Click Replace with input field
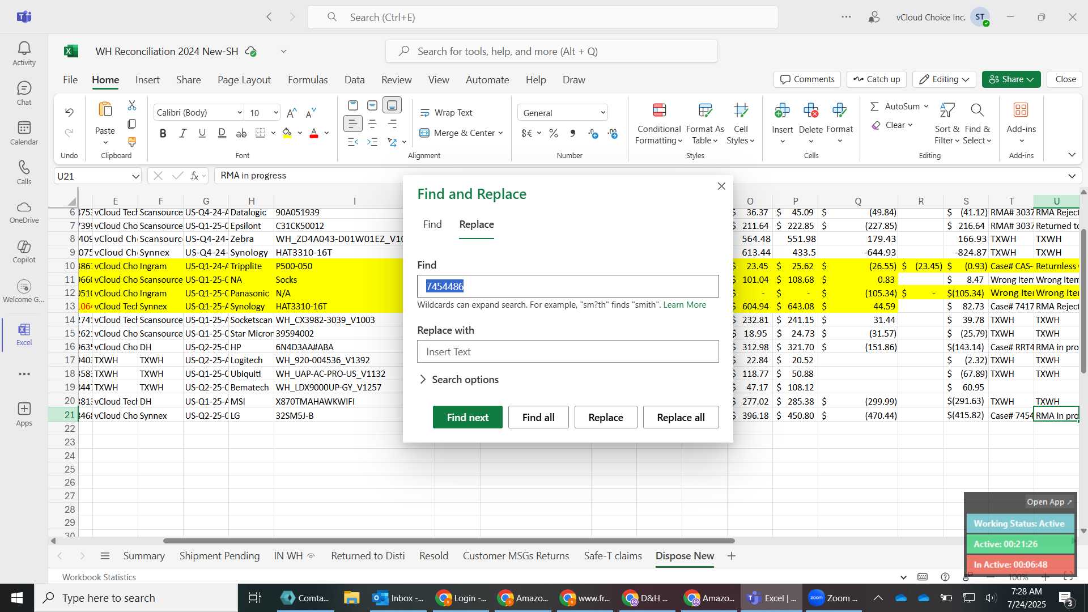Image resolution: width=1088 pixels, height=612 pixels. 568,351
